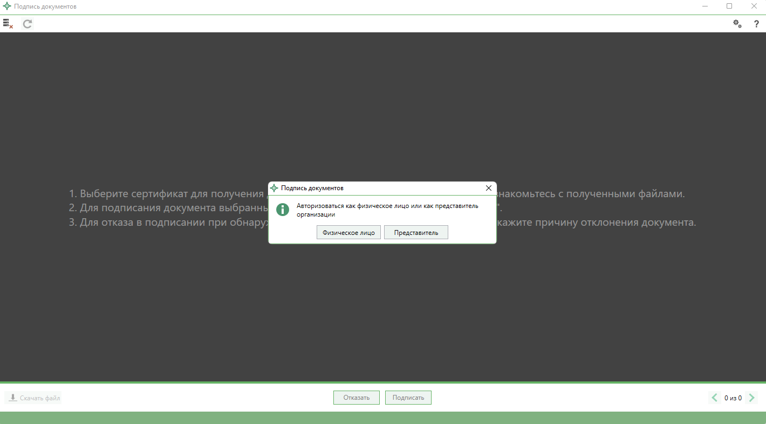Screen dimensions: 766x424
Task: Maximize the Подпись документов window
Action: 729,6
